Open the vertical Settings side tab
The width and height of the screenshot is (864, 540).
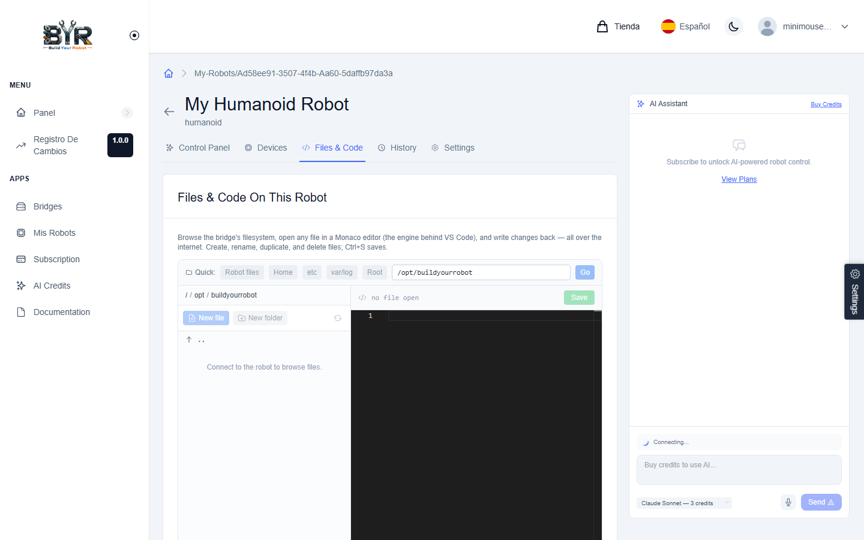point(854,292)
